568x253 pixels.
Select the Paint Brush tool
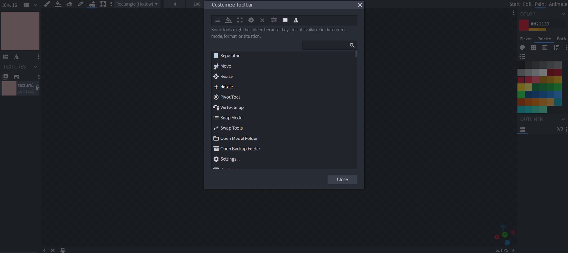[47, 4]
